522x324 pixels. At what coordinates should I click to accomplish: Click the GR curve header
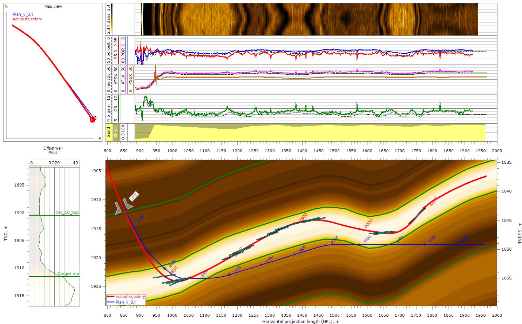click(116, 109)
